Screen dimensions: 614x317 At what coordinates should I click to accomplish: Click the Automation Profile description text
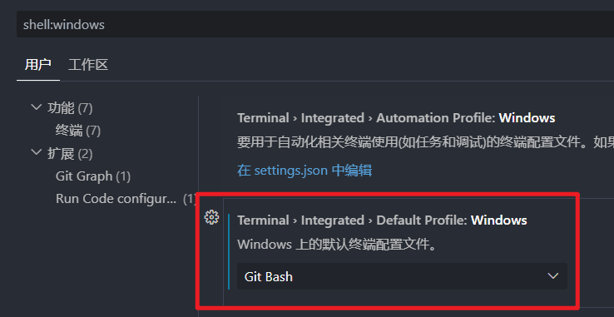(x=425, y=142)
